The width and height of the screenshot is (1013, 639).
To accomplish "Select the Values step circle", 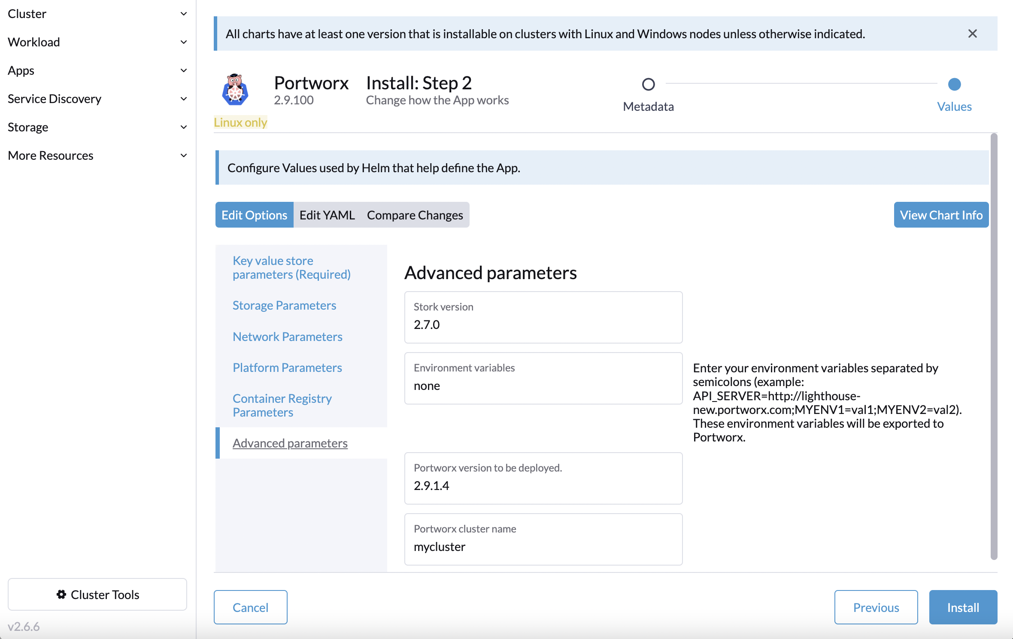I will [x=954, y=84].
